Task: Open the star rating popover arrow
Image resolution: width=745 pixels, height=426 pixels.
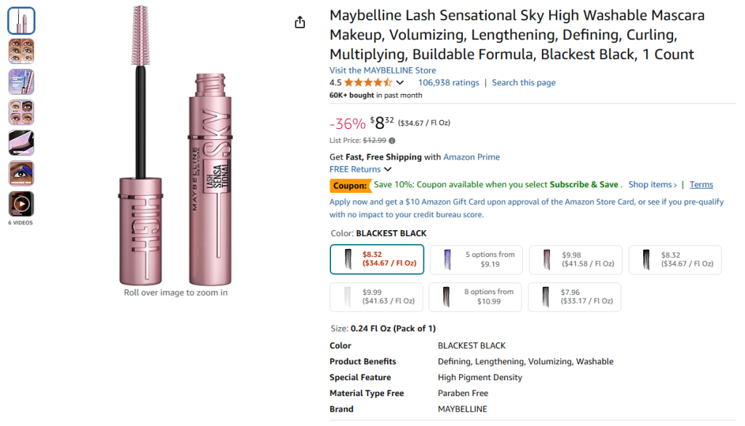Action: click(399, 83)
